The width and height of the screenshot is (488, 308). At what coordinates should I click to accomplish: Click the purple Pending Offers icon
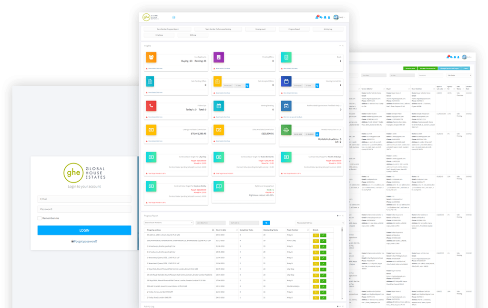coord(218,58)
